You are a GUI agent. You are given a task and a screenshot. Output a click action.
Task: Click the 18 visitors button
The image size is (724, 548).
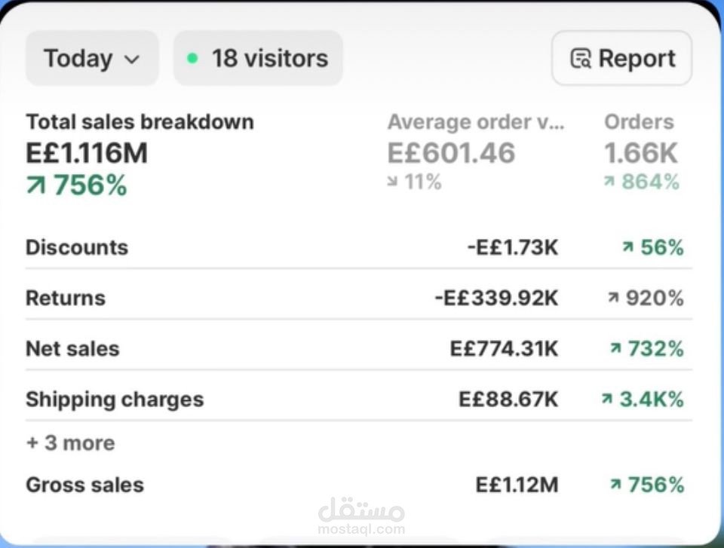(x=258, y=58)
